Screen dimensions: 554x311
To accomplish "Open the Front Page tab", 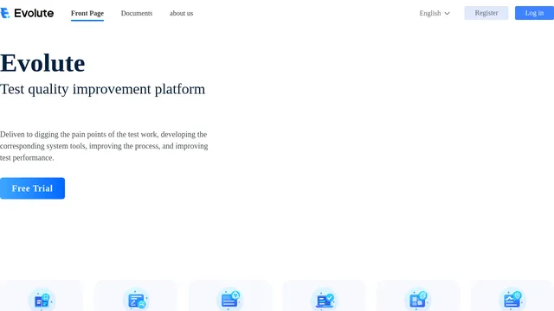I will (87, 14).
